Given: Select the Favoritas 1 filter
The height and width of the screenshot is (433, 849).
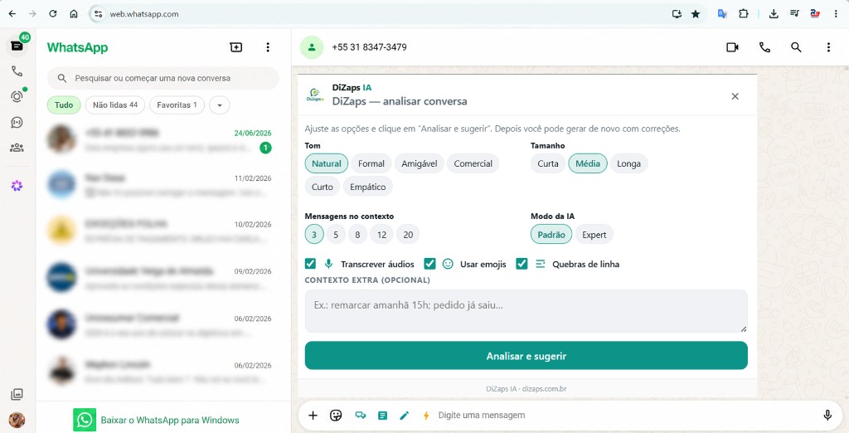Looking at the screenshot, I should click(177, 105).
